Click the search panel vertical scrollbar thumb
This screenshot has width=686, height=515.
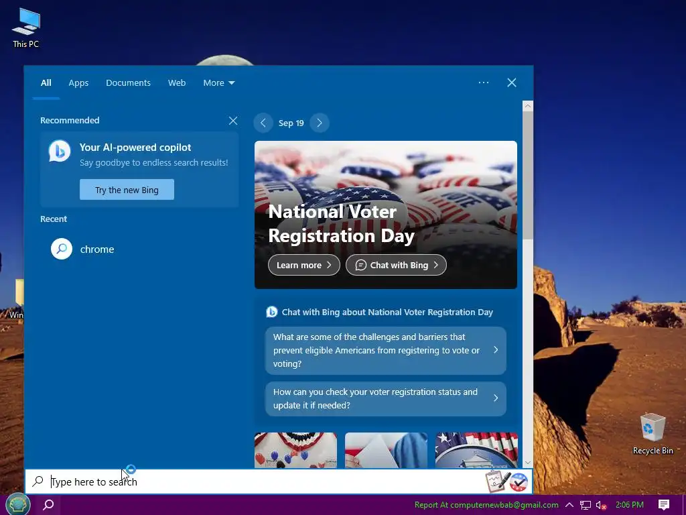[x=528, y=175]
